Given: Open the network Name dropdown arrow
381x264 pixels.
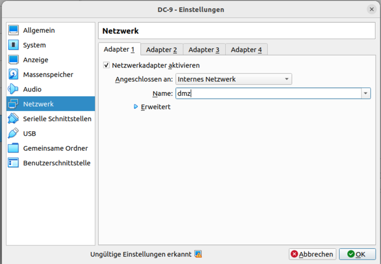Looking at the screenshot, I should (x=366, y=94).
